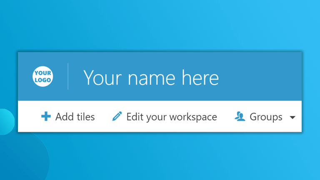Viewport: 320px width, 180px height.
Task: Click the Groups people icon
Action: tap(240, 116)
